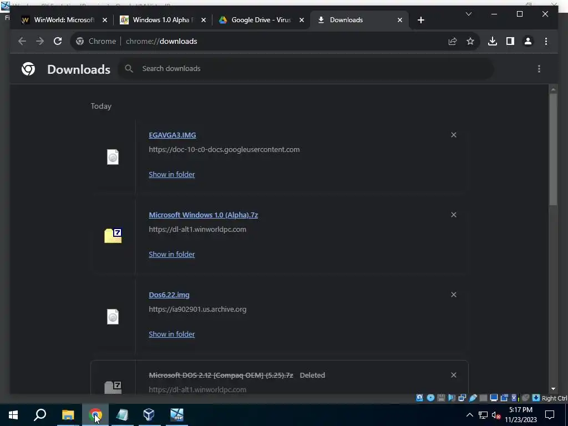Open the share page icon
Image resolution: width=568 pixels, height=426 pixels.
(x=453, y=41)
